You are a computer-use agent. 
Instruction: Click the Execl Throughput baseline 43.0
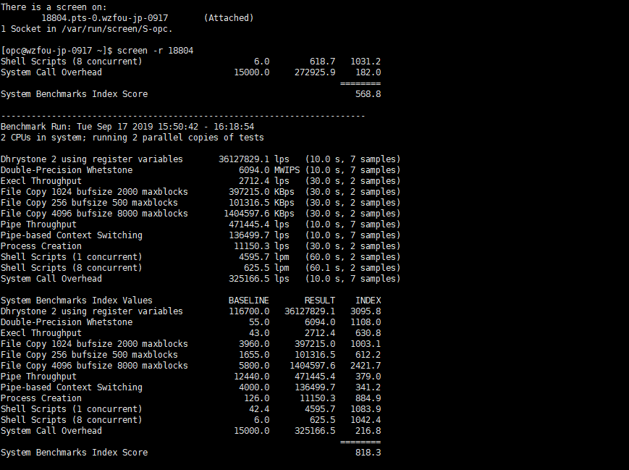(x=259, y=332)
